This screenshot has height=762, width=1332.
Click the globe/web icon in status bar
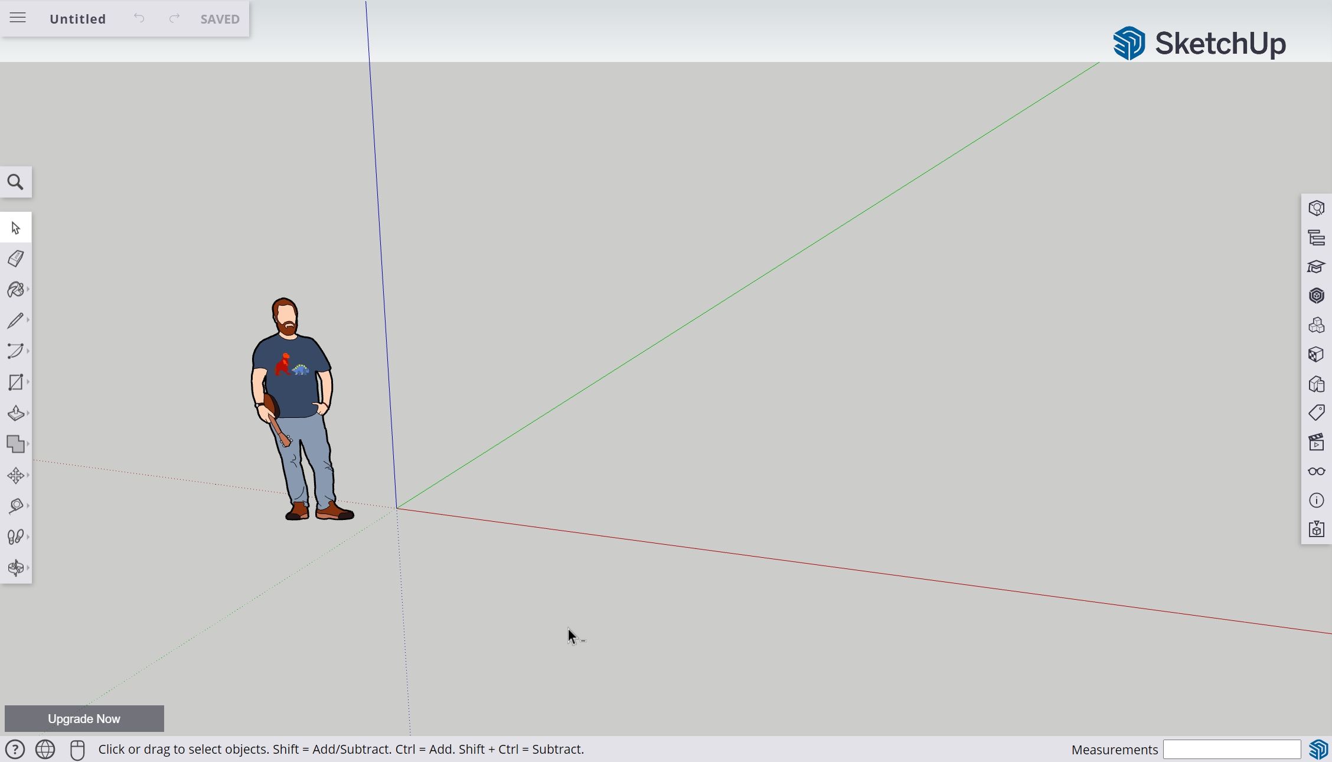45,748
